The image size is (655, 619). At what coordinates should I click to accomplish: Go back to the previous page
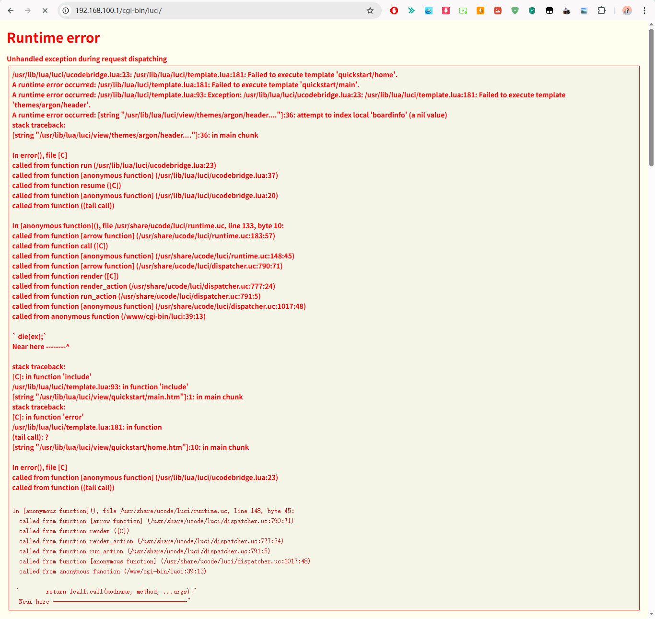click(x=11, y=11)
